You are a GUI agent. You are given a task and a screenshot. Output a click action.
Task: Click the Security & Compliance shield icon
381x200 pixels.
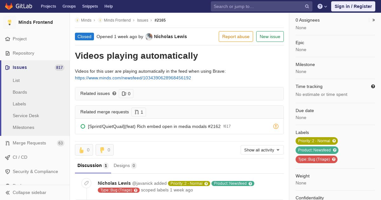(8, 171)
